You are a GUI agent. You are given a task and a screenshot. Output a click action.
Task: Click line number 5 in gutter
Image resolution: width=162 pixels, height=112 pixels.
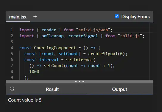12,54
